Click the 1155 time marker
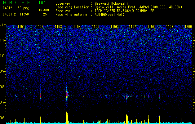 pos(95,27)
